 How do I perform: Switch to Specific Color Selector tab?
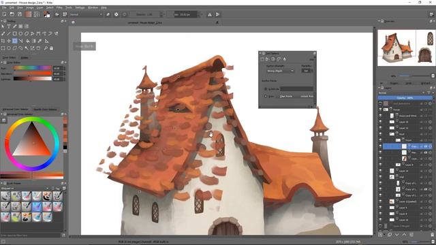[45, 109]
